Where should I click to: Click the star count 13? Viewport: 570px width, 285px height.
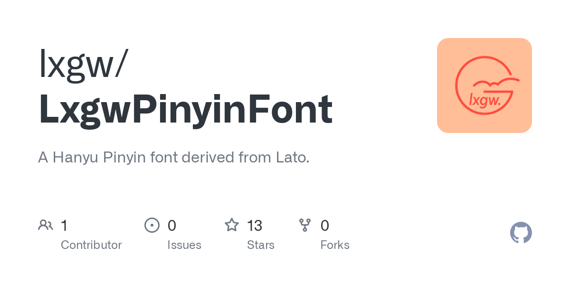pyautogui.click(x=255, y=226)
